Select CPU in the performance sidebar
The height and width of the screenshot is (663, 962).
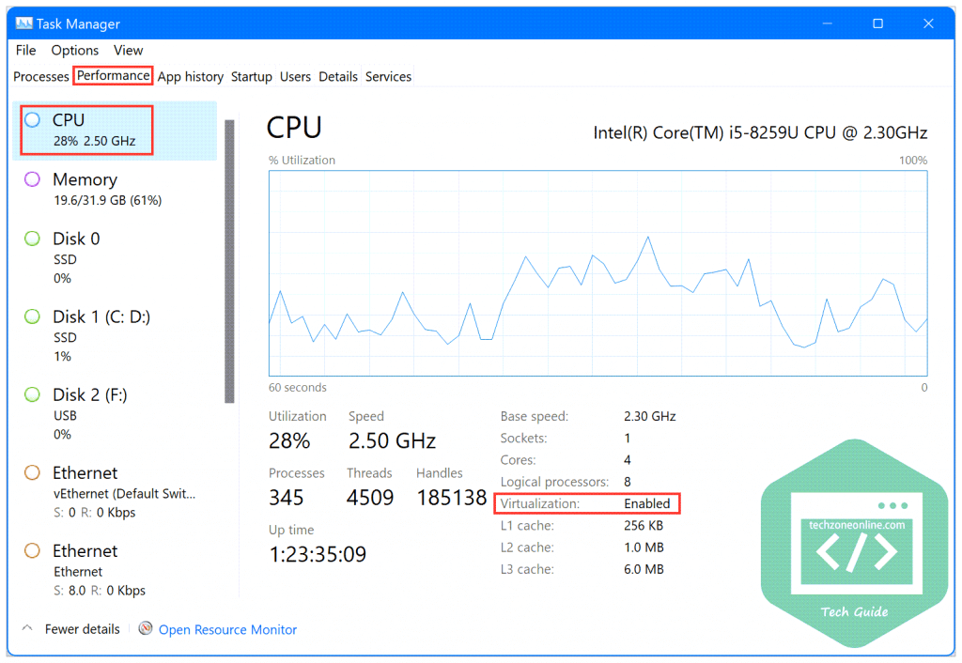85,129
